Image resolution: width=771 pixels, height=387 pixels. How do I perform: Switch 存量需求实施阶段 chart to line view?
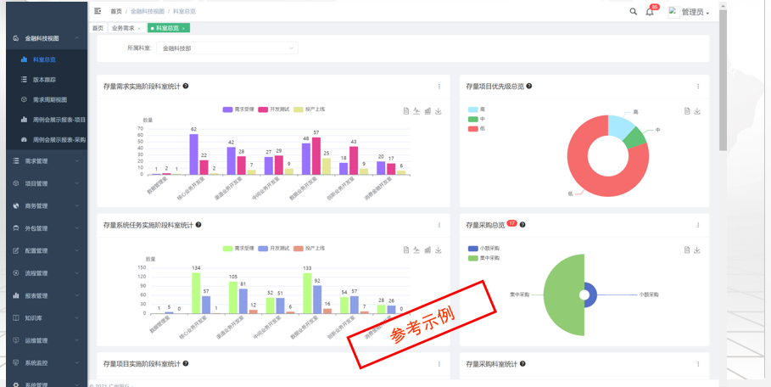pyautogui.click(x=416, y=111)
